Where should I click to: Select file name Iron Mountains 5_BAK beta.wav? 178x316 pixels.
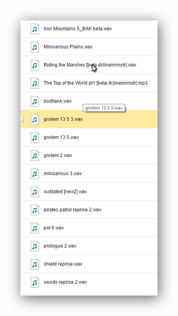[78, 29]
